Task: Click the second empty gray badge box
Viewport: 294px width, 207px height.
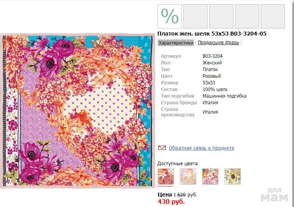Action: pyautogui.click(x=221, y=16)
